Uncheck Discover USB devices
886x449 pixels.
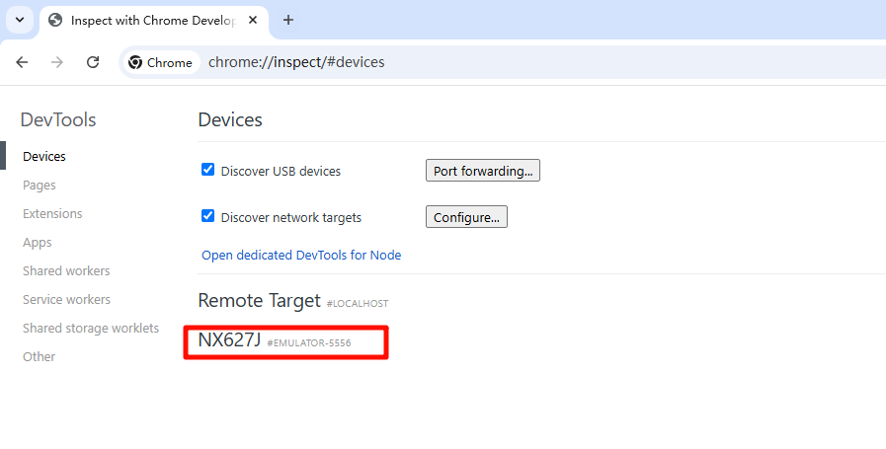(x=207, y=170)
